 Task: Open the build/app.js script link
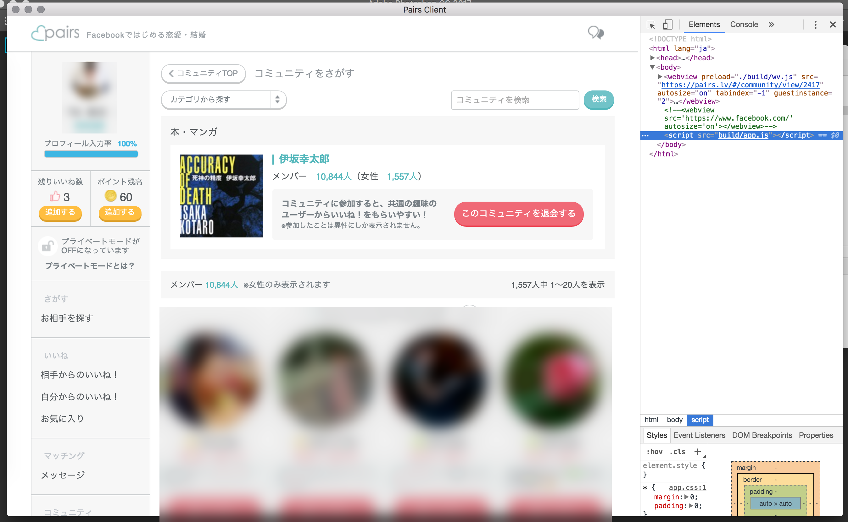[x=743, y=135]
